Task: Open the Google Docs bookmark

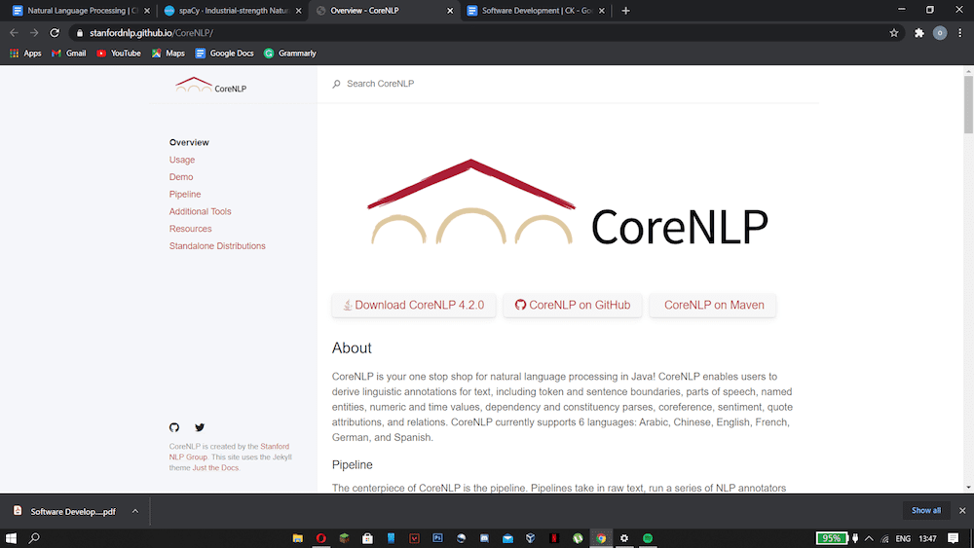Action: (225, 54)
